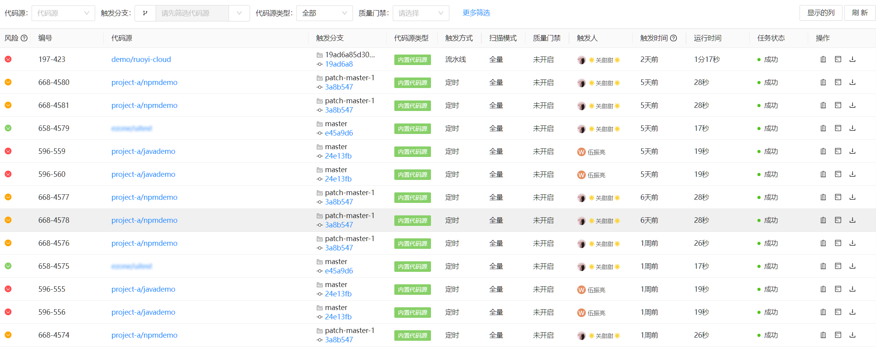Open project-a/javademo link in row 596-559
The width and height of the screenshot is (876, 347).
click(143, 151)
